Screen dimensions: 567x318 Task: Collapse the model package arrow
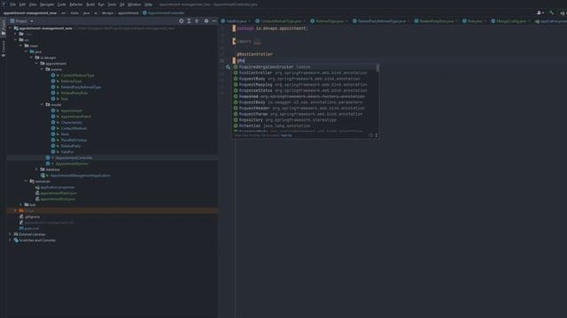click(42, 104)
